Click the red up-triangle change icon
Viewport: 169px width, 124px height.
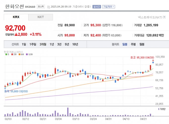[16, 34]
